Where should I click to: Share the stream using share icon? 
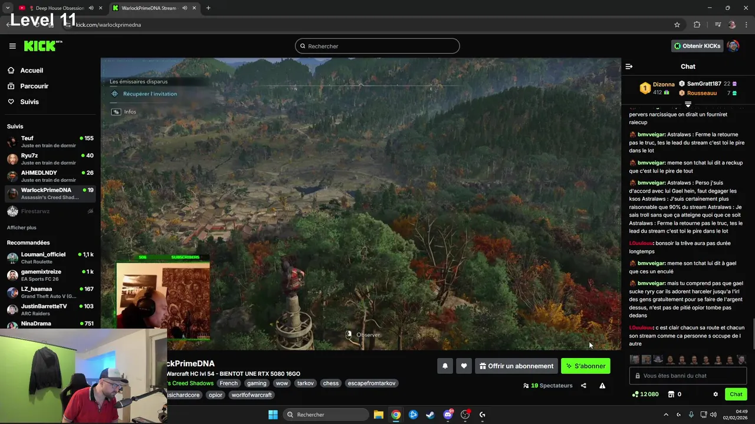[x=583, y=386]
